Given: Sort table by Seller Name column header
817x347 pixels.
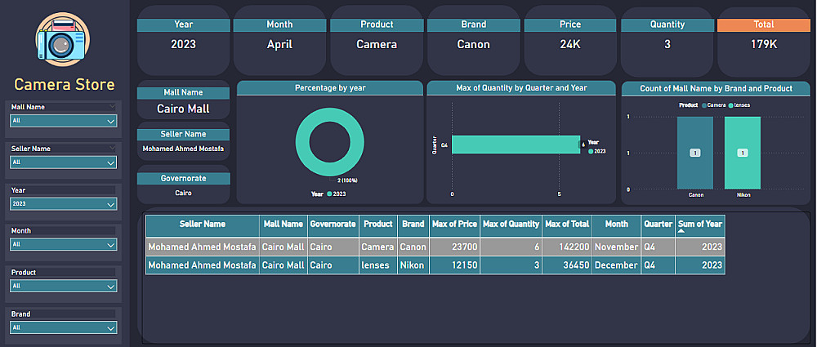Looking at the screenshot, I should coord(203,224).
